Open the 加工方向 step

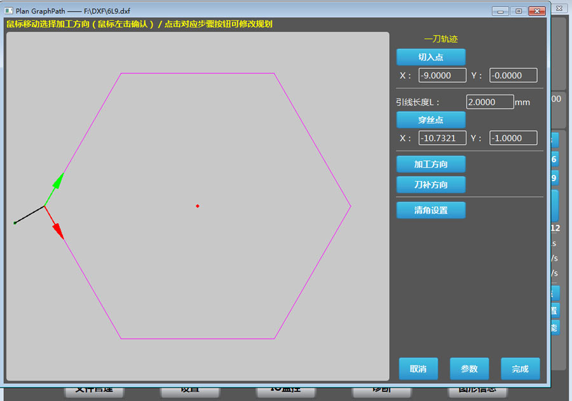click(x=431, y=164)
